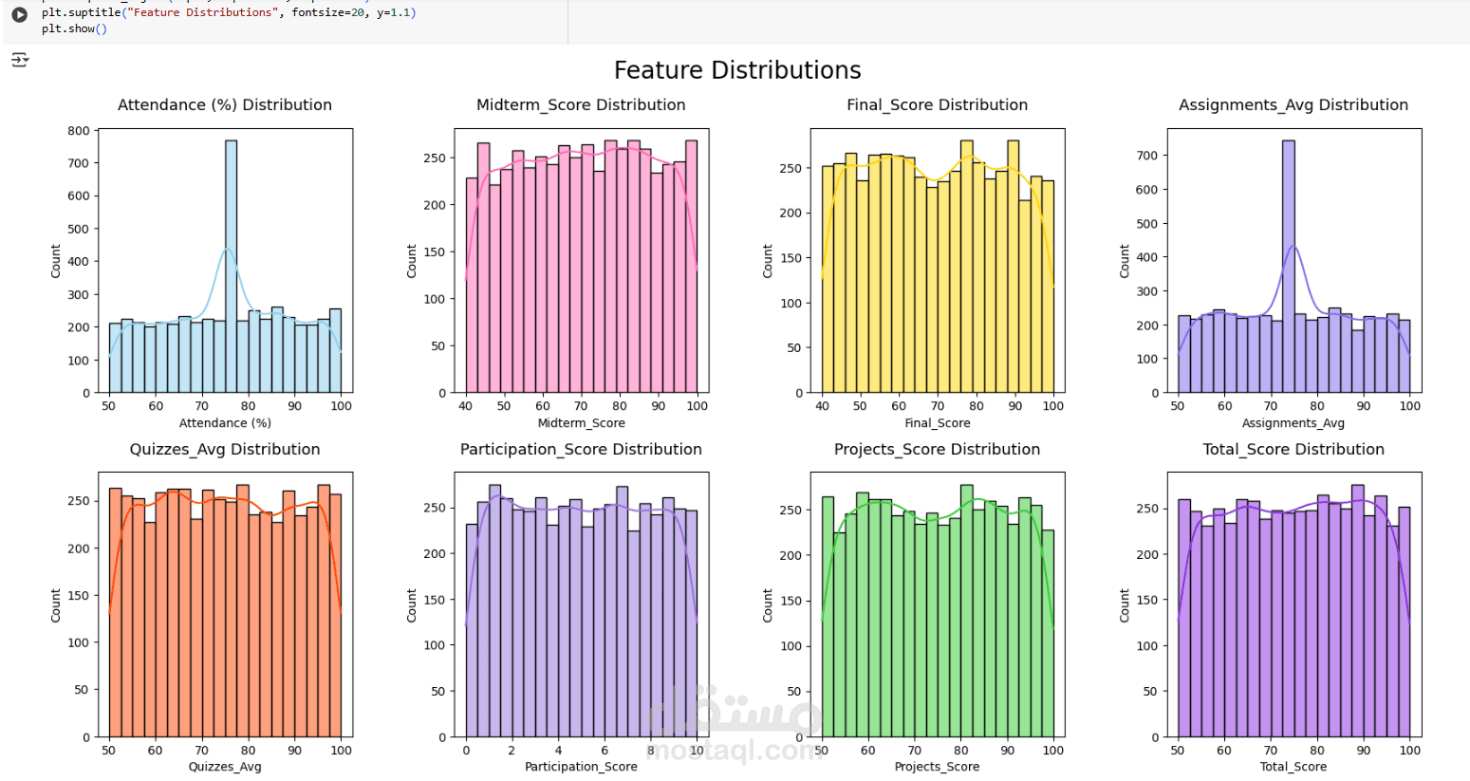Click the Total_Score purple histogram plot
Viewport: 1470px width, 781px height.
[x=1293, y=605]
